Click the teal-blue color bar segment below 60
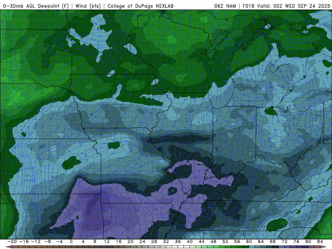This screenshot has height=249, width=332. click(252, 247)
